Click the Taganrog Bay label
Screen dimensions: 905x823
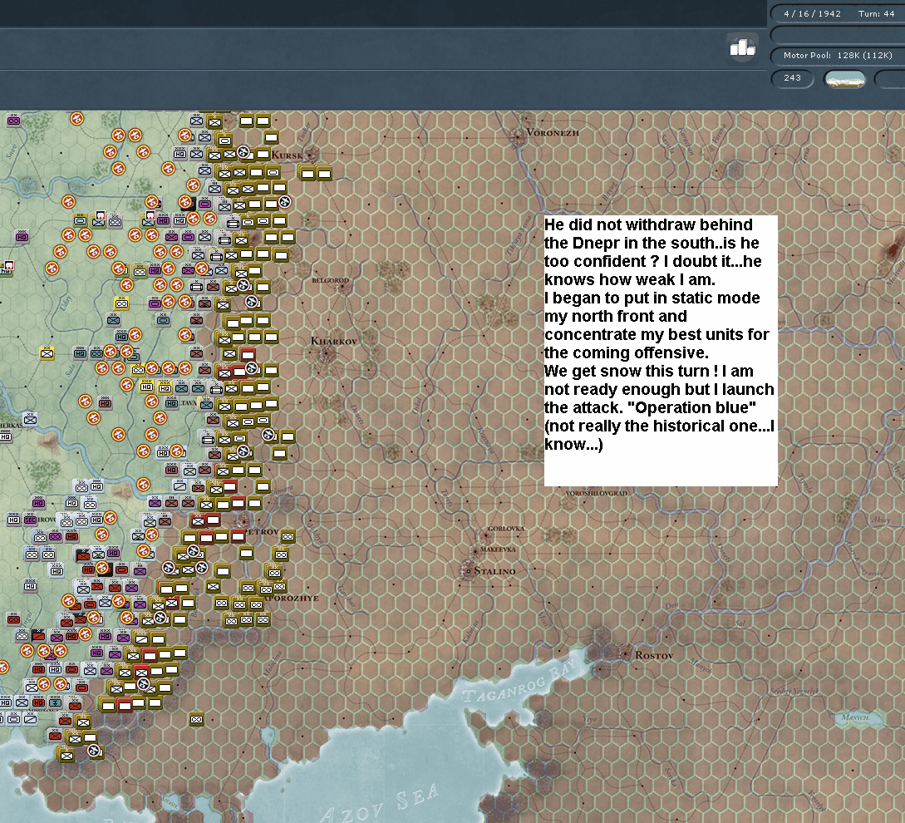pos(519,682)
